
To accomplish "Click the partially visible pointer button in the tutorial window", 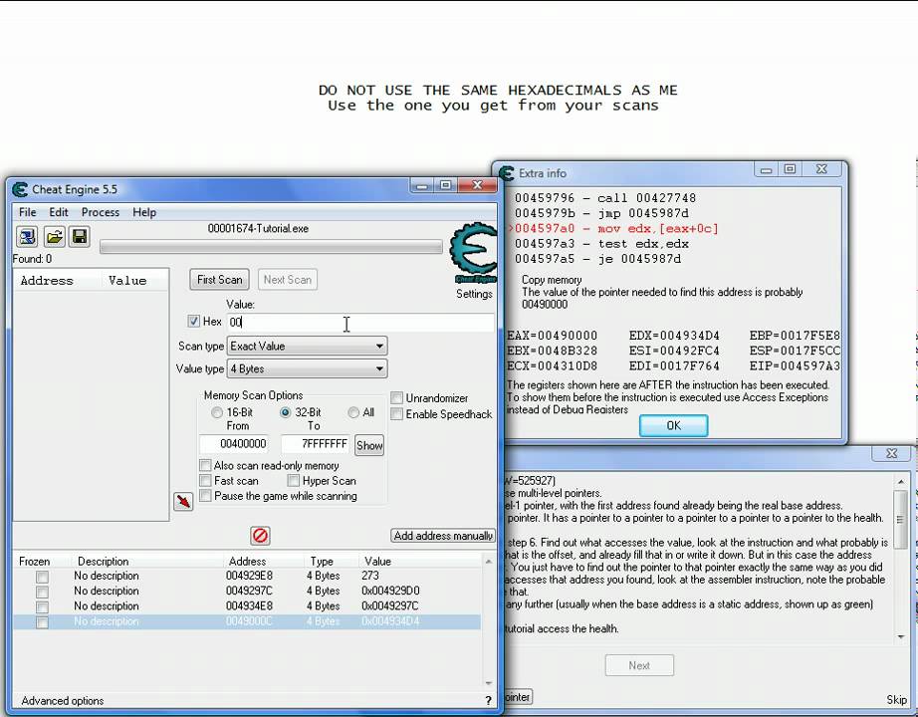I will [518, 697].
